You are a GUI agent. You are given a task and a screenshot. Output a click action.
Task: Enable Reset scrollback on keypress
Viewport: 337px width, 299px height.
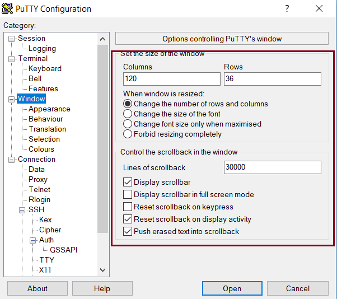click(128, 207)
